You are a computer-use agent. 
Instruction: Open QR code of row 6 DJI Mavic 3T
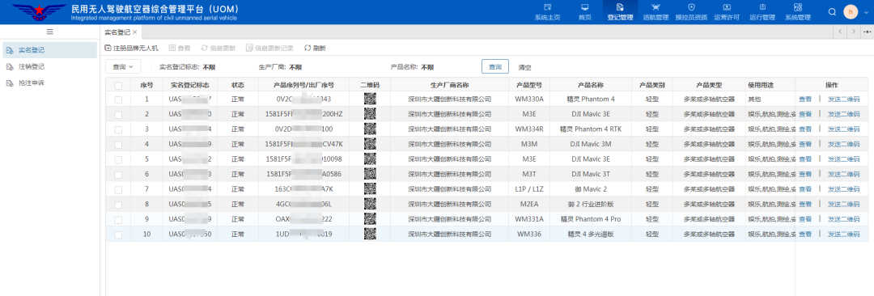click(x=370, y=174)
